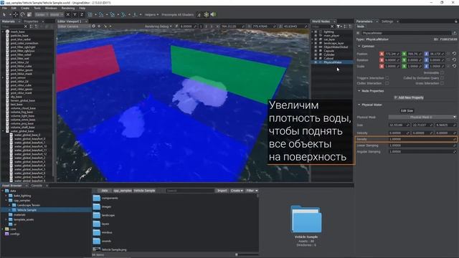Select the PhysicalWater node in World Nodes
This screenshot has width=459, height=258.
[332, 62]
